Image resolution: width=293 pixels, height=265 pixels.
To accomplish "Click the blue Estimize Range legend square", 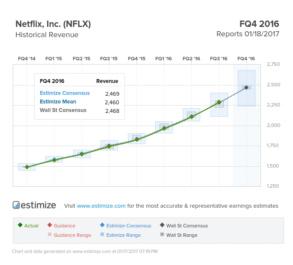I will [102, 234].
